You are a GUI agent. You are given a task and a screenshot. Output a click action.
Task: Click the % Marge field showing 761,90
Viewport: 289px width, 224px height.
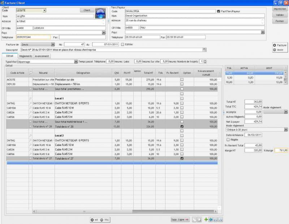coord(281,150)
